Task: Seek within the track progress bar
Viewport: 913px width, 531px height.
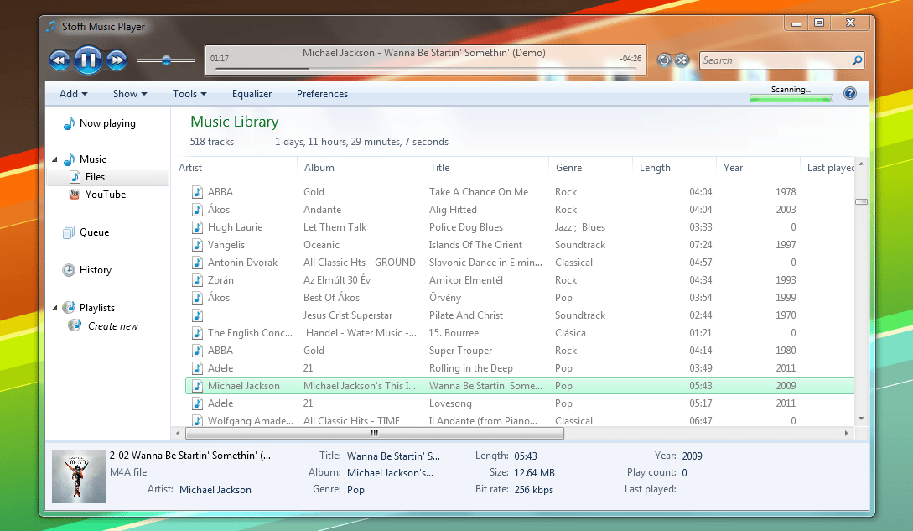Action: (x=426, y=69)
